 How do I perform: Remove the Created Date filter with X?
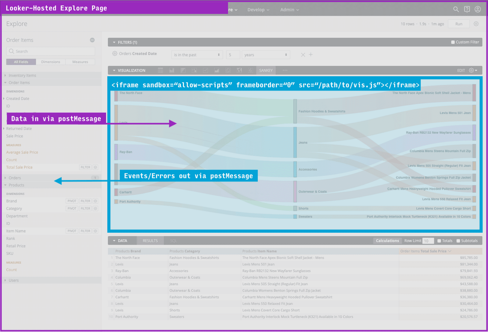[303, 55]
